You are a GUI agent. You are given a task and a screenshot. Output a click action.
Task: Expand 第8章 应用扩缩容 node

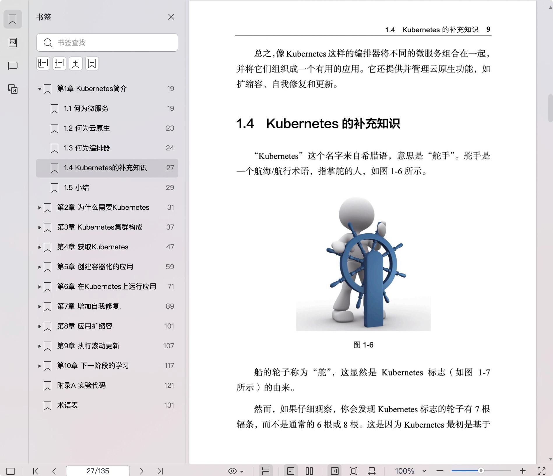coord(40,326)
